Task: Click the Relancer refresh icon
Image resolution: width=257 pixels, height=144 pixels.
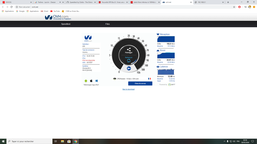Action: tap(129, 61)
